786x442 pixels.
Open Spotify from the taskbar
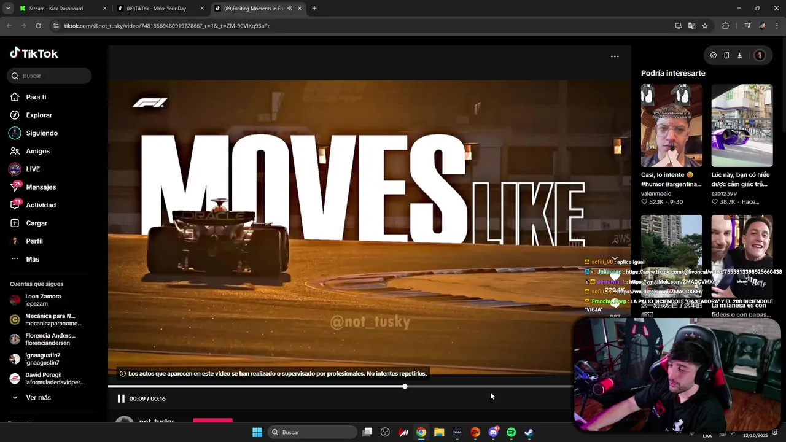(512, 432)
